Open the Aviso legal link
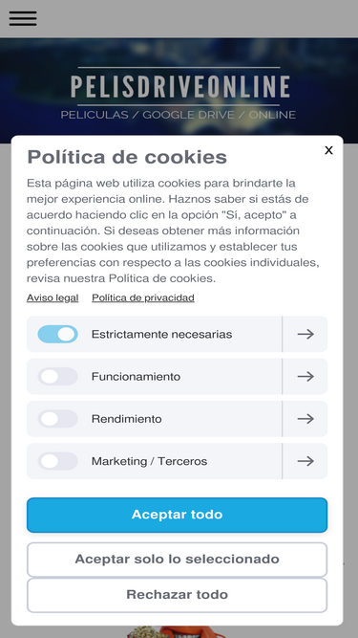 pyautogui.click(x=53, y=297)
